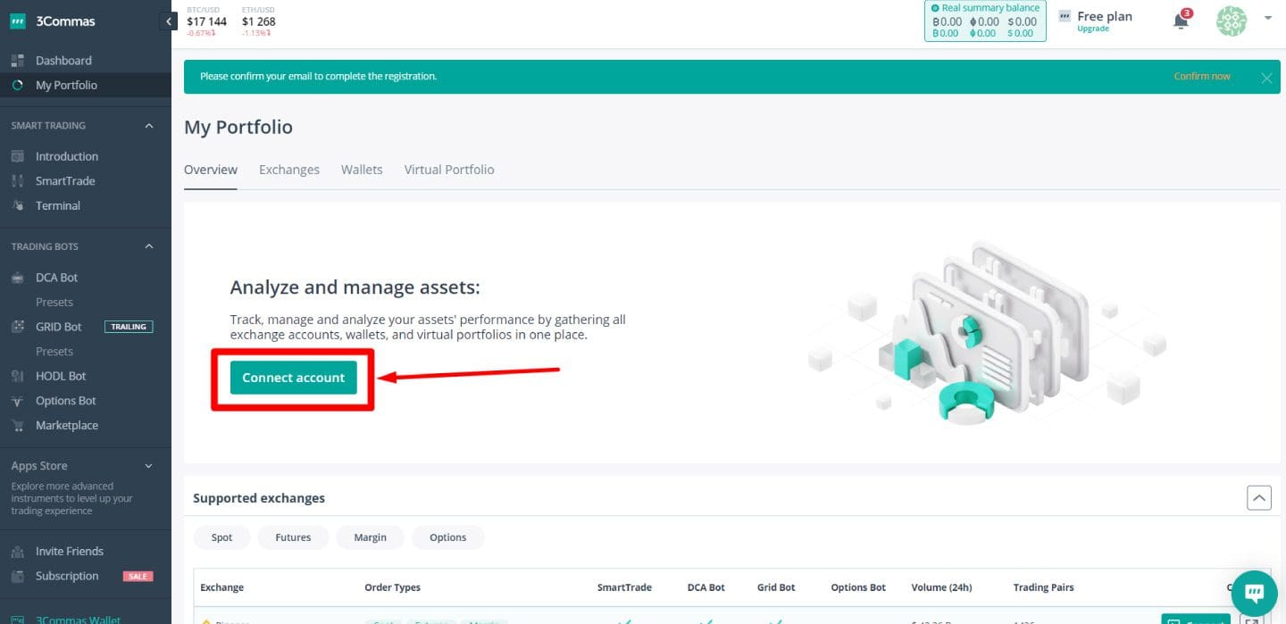Screen dimensions: 1286x624
Task: Click the Options Bot column header
Action: [858, 587]
